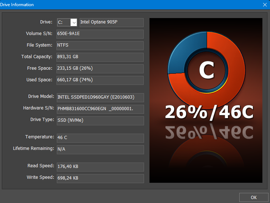This screenshot has width=270, height=203.
Task: Select the Volume S/N value field
Action: (100, 34)
